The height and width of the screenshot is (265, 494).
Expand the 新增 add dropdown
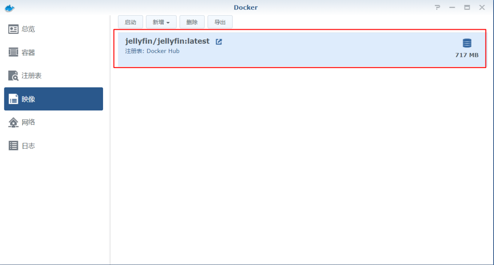tap(161, 22)
